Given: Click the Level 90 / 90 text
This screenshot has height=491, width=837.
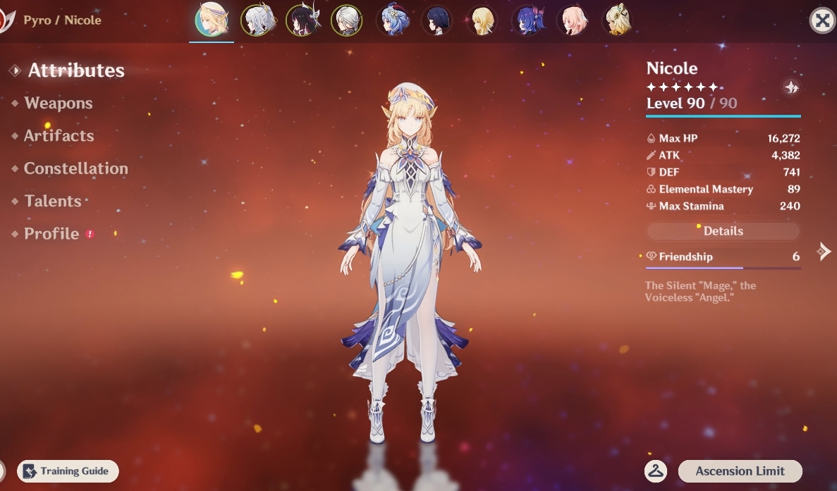Looking at the screenshot, I should [691, 103].
